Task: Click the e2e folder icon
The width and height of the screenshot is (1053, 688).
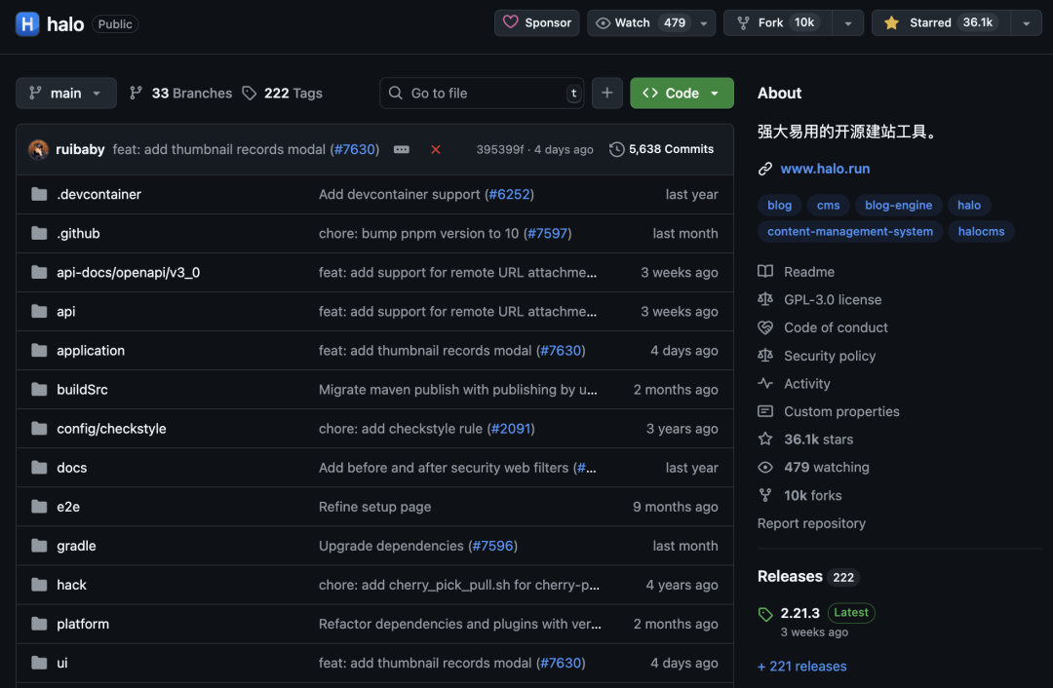Action: point(39,507)
